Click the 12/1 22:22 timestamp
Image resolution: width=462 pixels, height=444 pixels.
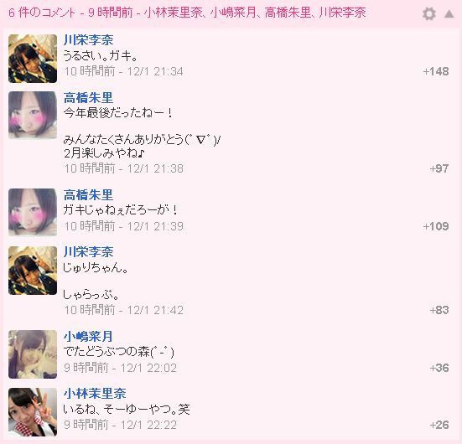pos(148,426)
